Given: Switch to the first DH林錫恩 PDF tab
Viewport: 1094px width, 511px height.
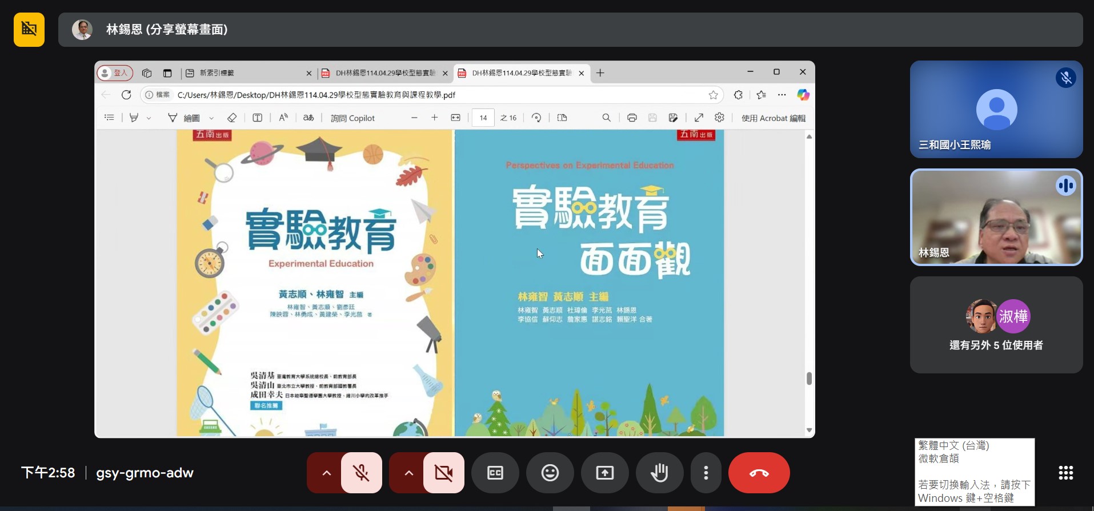Looking at the screenshot, I should pos(384,73).
